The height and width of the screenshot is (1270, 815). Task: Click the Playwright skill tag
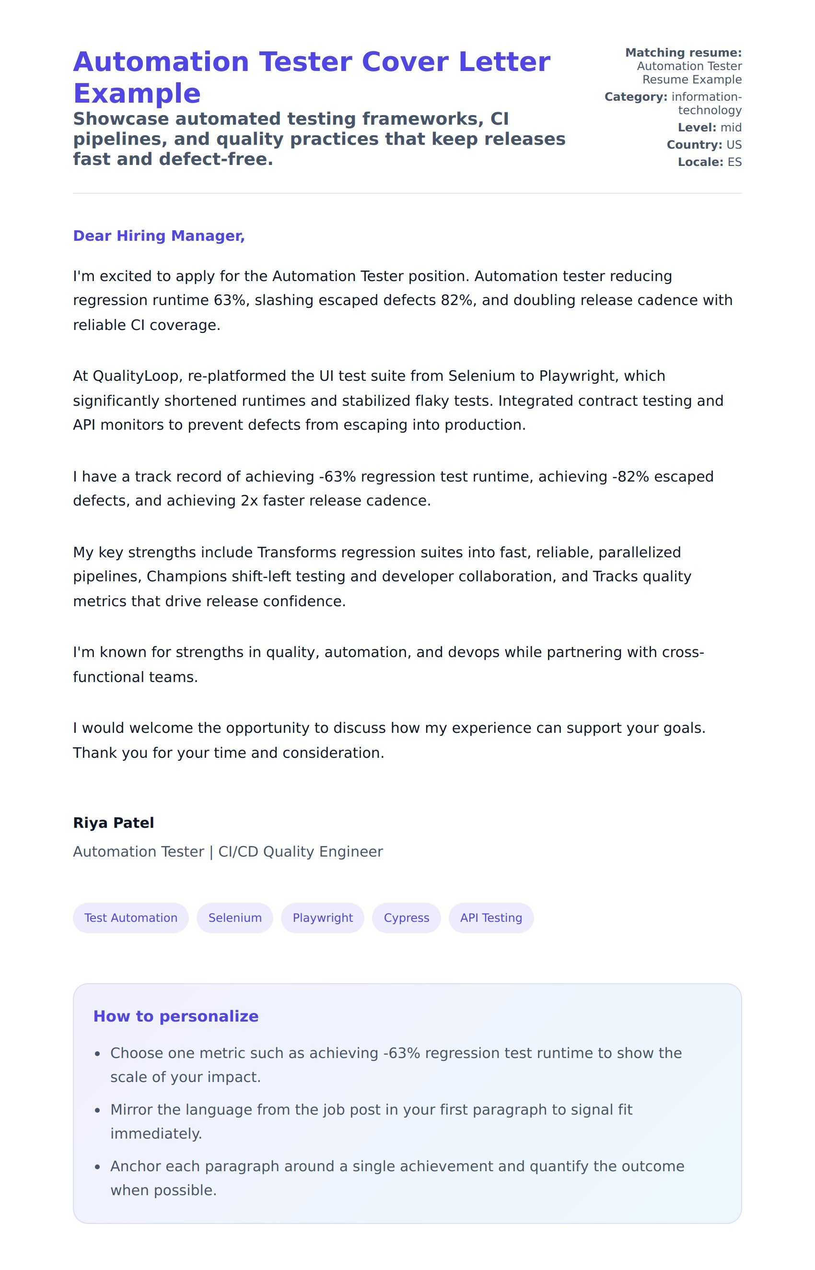(x=322, y=917)
